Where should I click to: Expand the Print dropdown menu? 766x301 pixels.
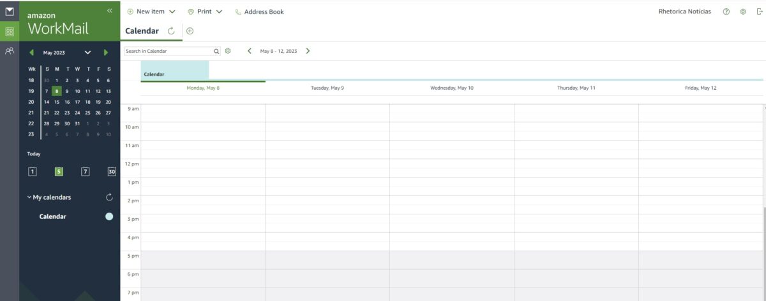tap(219, 11)
